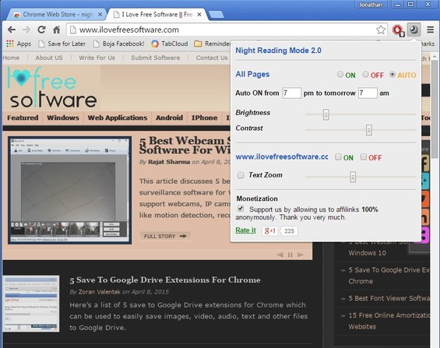The height and width of the screenshot is (348, 440).
Task: Open the Apps grid shortcut
Action: coord(19,44)
